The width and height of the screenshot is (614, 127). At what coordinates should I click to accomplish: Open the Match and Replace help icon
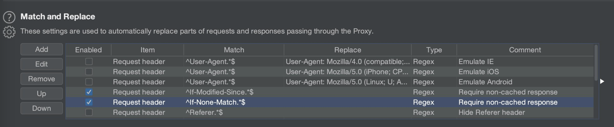click(x=9, y=17)
